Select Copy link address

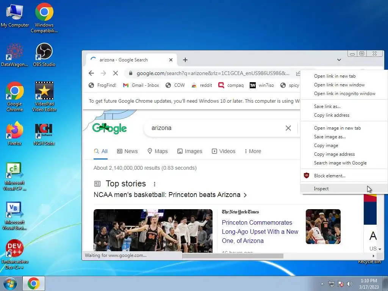pyautogui.click(x=344, y=115)
